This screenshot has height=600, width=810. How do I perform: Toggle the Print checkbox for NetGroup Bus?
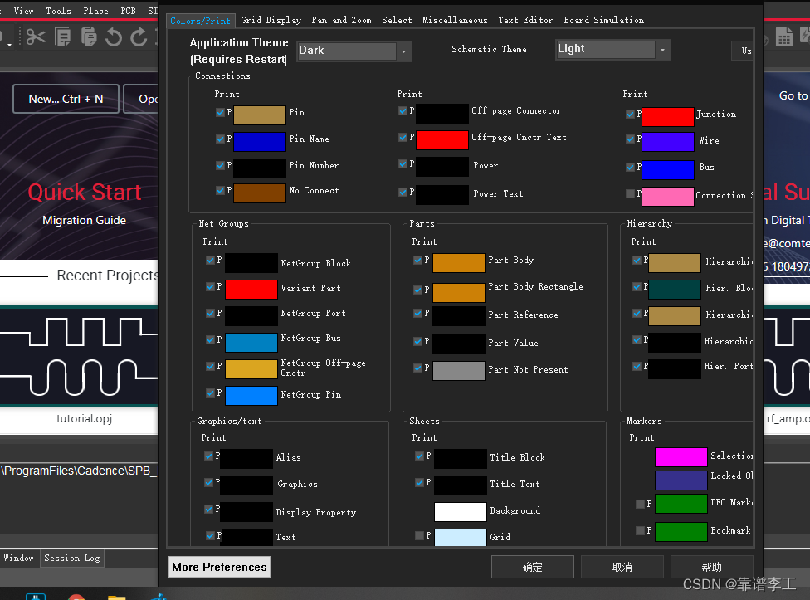point(210,339)
